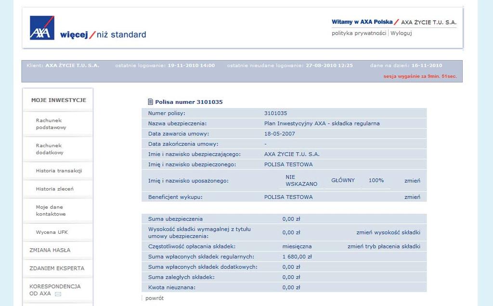493x306 pixels.
Task: Click data date 16-11-2010 in status bar
Action: (x=427, y=65)
